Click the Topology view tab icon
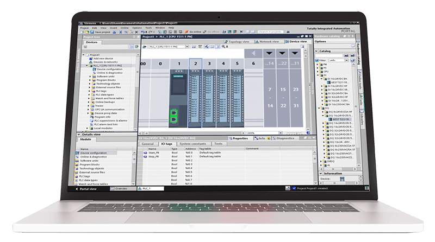Screen dimensions: 435x242 coord(226,42)
